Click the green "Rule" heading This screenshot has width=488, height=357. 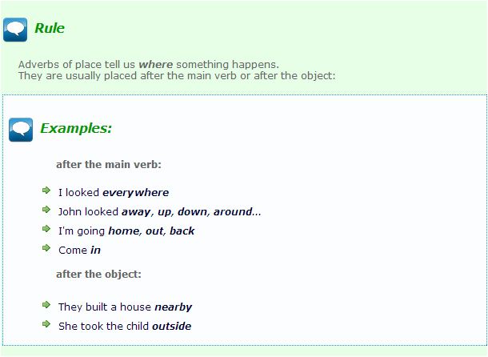coord(49,29)
